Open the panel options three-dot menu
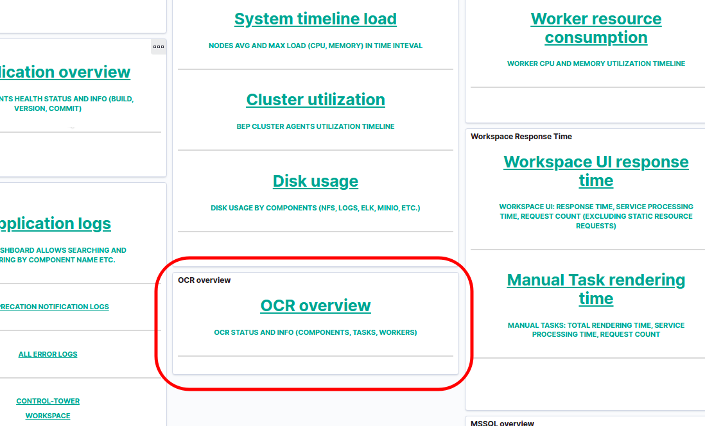The width and height of the screenshot is (705, 426). point(158,47)
